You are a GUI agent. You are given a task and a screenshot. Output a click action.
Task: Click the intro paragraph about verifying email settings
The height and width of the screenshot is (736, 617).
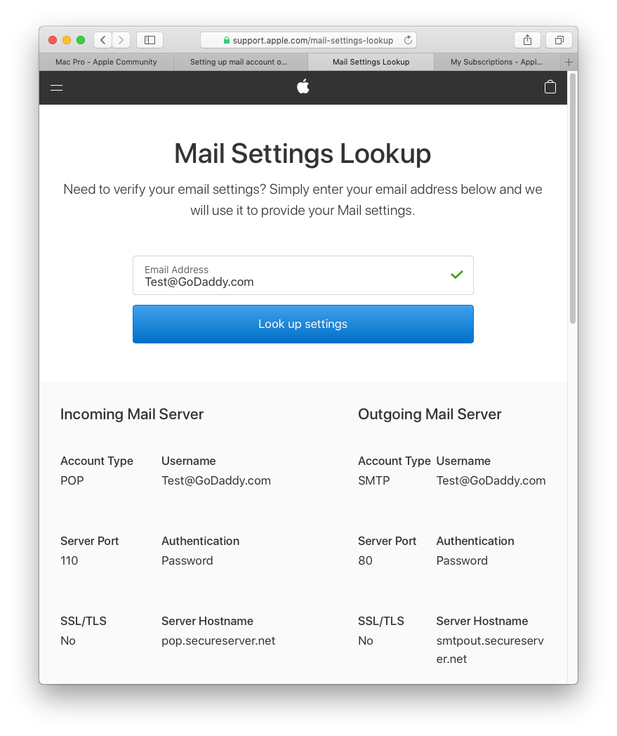pyautogui.click(x=303, y=199)
